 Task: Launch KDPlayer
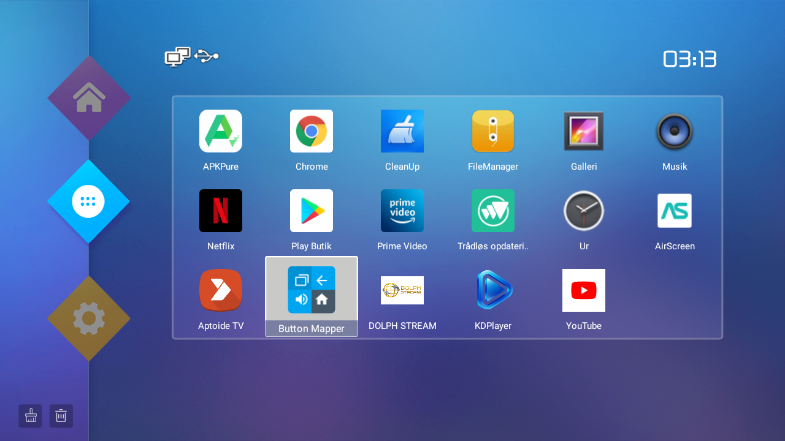(493, 290)
